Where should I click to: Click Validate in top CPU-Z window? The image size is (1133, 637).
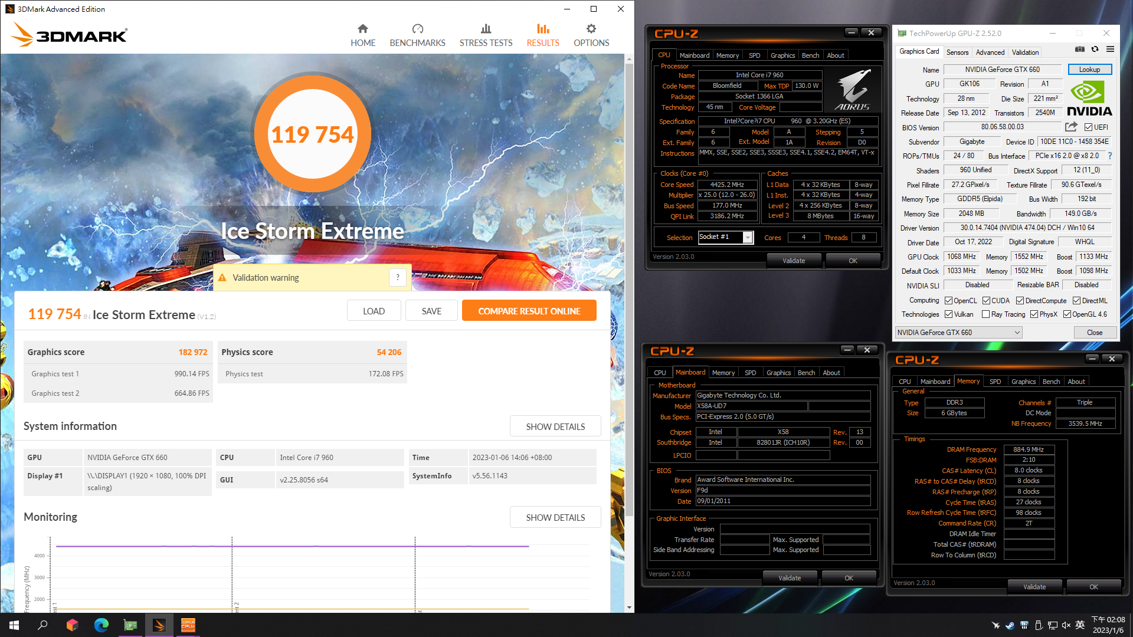tap(794, 260)
